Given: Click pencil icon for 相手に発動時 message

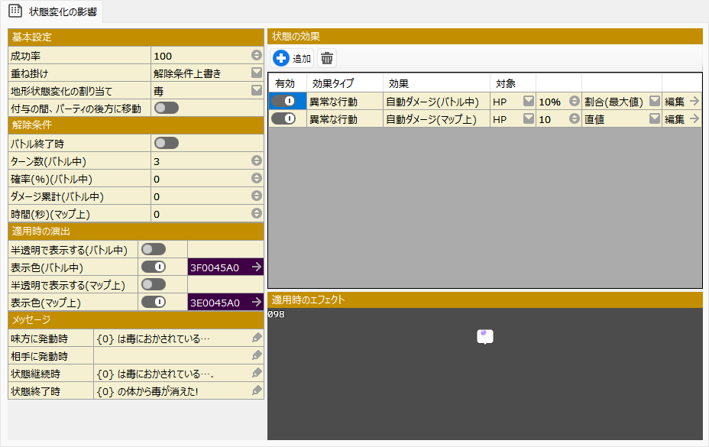Looking at the screenshot, I should (x=257, y=355).
